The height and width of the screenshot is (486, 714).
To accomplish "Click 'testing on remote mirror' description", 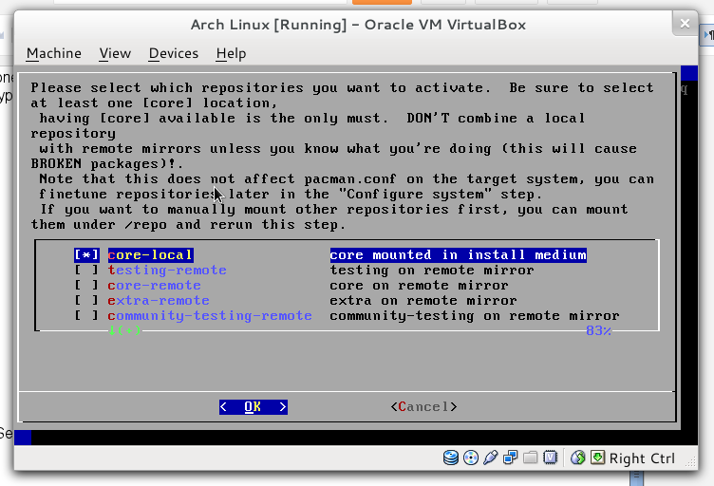I will tap(432, 271).
